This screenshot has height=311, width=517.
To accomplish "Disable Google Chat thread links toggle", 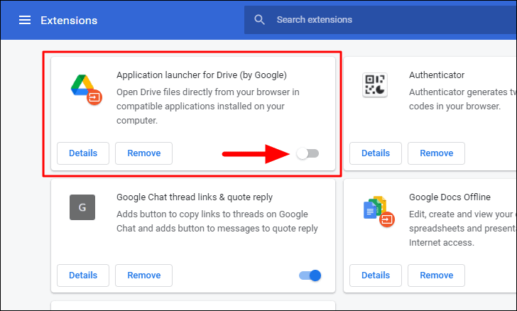I will (x=310, y=275).
